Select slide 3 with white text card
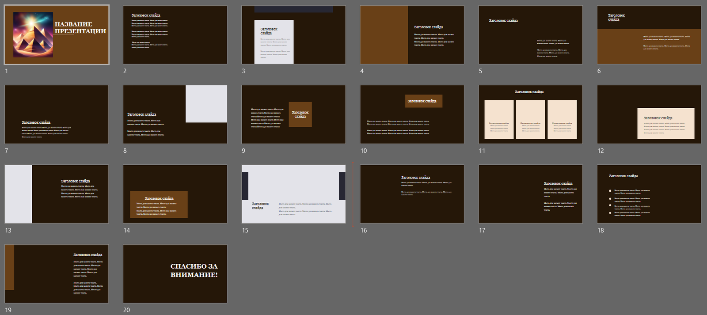 [293, 35]
